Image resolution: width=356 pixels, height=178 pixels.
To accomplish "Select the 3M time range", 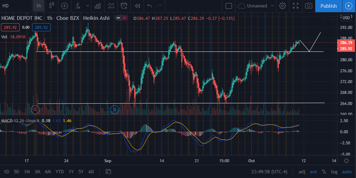I will point(37,172).
